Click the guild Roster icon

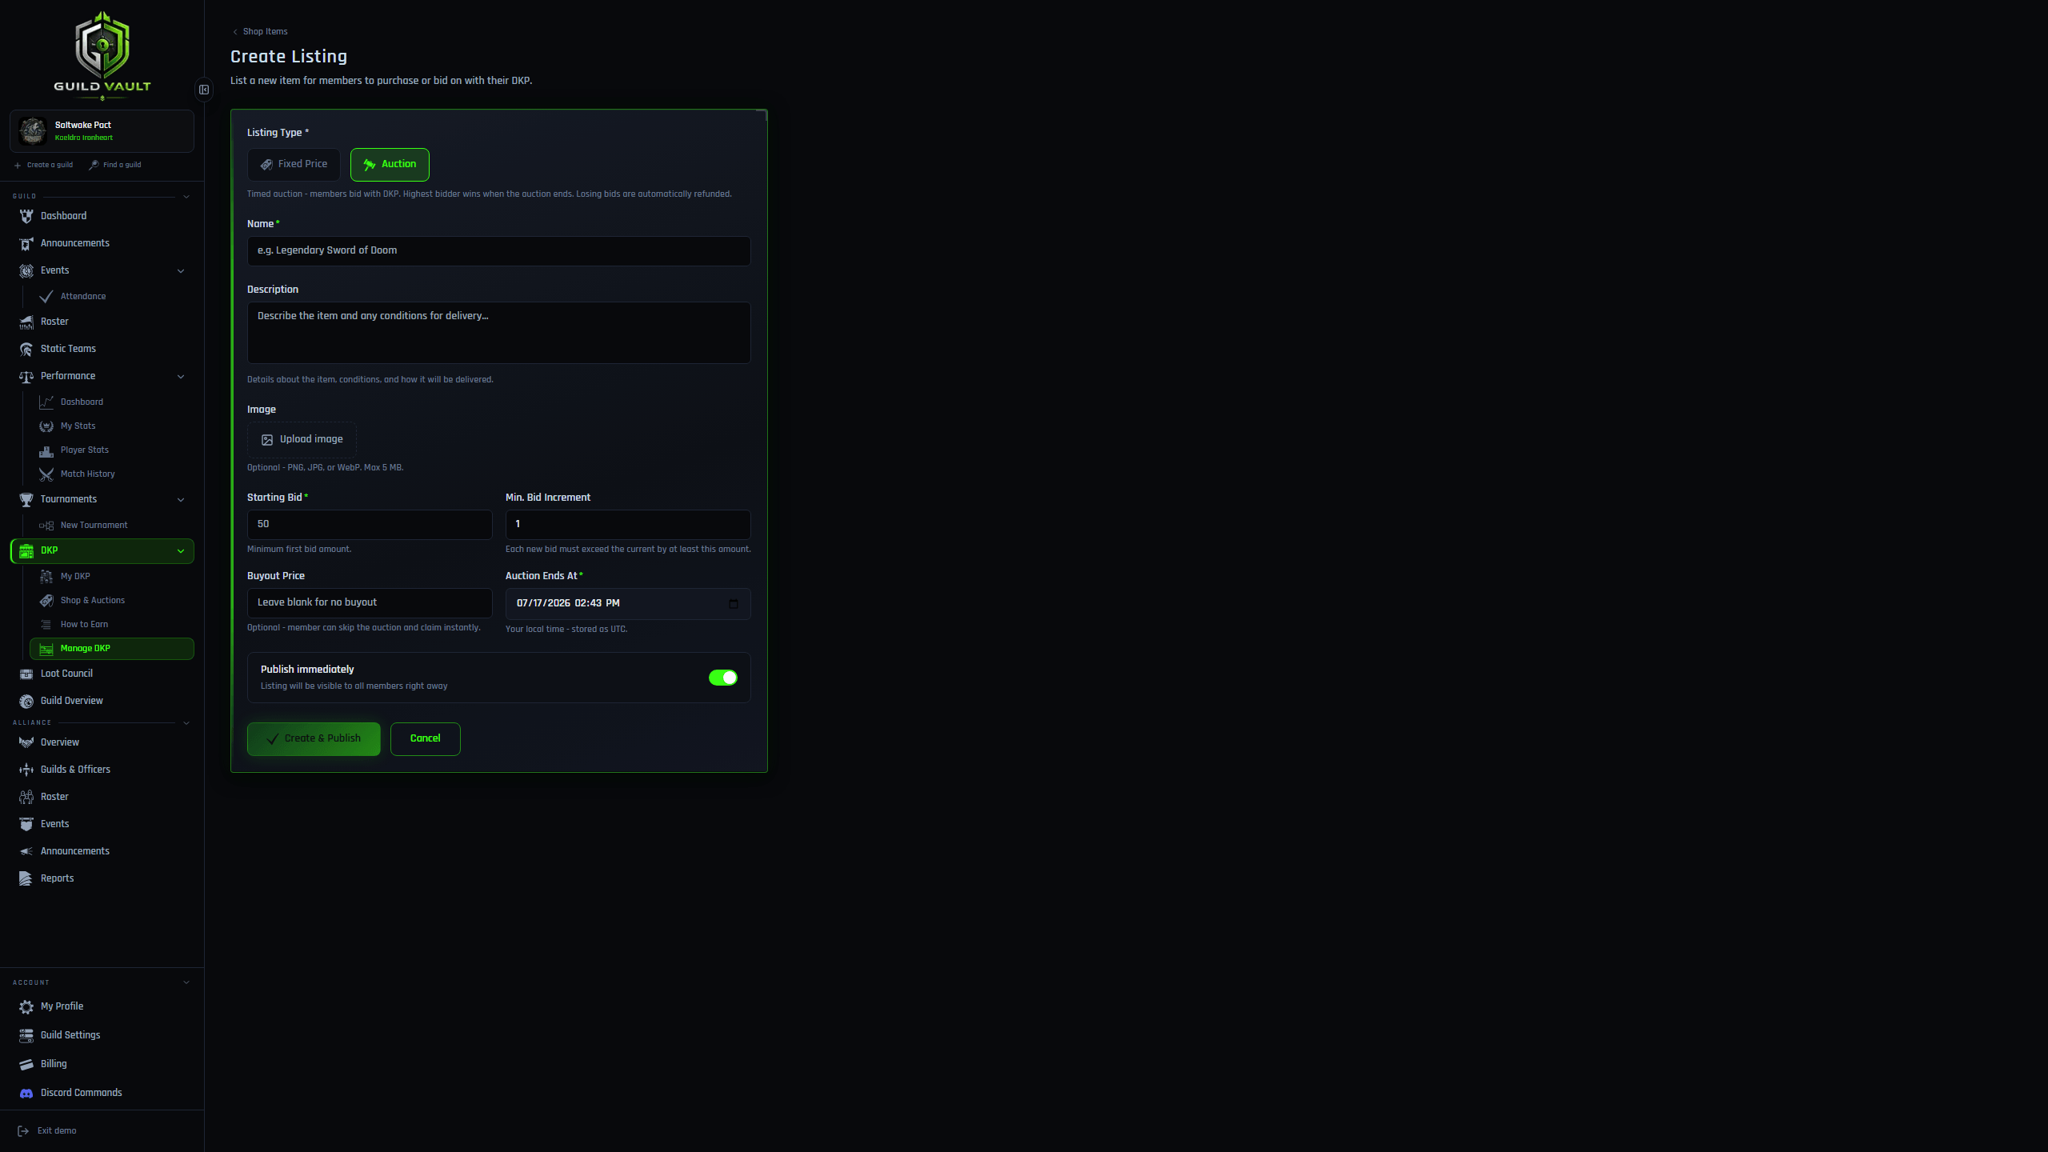point(26,322)
